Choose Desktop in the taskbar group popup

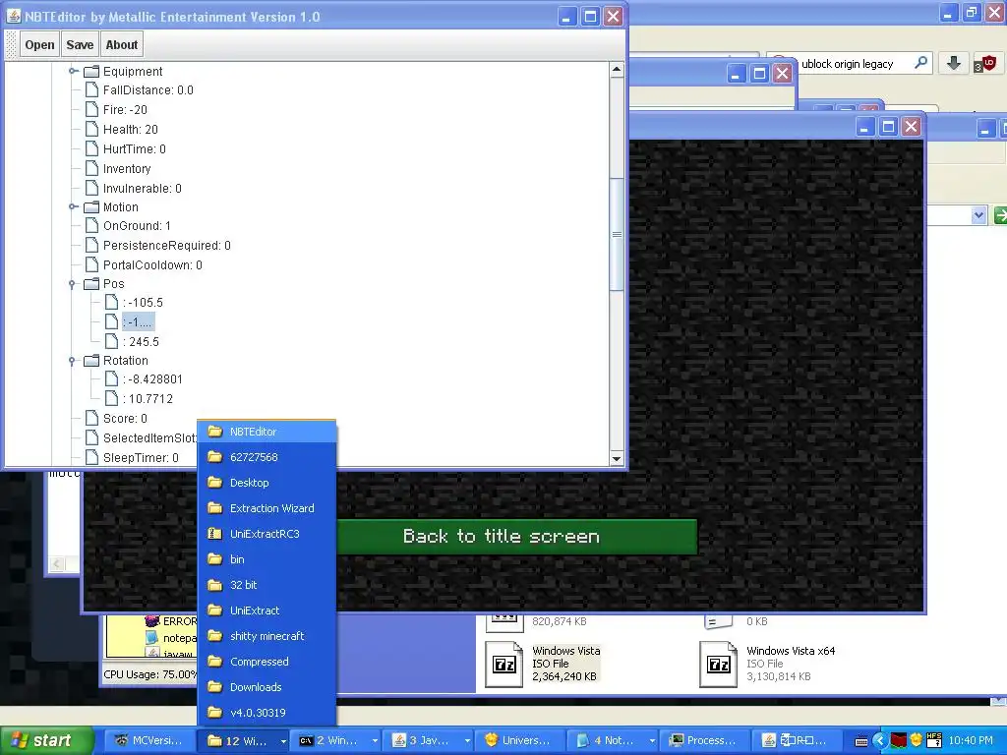[267, 483]
